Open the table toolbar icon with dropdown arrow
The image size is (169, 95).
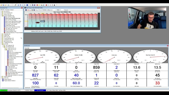point(34,10)
